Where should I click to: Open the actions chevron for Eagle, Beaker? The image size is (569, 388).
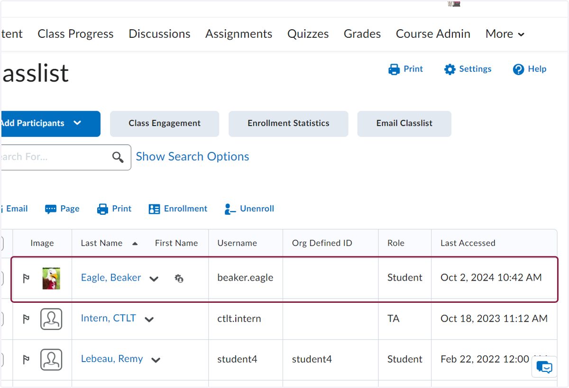coord(154,279)
